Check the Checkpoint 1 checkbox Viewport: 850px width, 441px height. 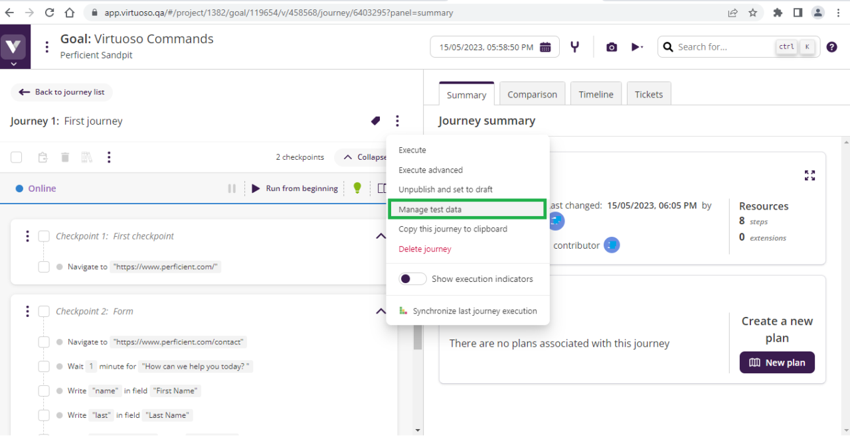click(44, 236)
